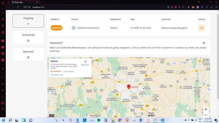
Task: Open GX Corner gamepad tab icon
Action: click(8, 2)
